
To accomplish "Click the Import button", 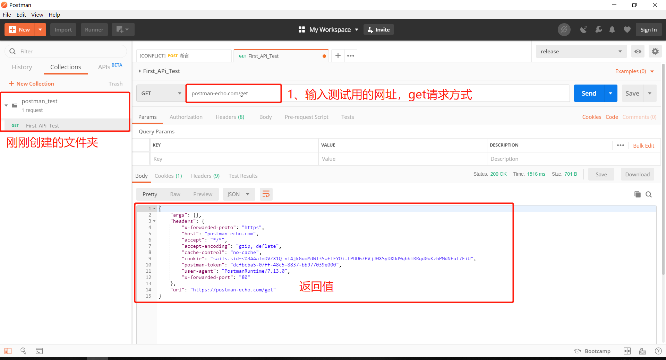I will pos(63,30).
